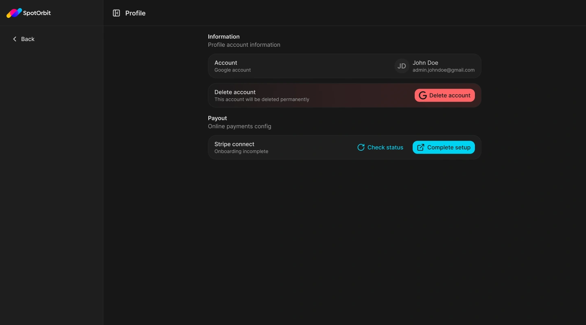Click the 'Delete account' row title text
586x325 pixels.
[235, 92]
